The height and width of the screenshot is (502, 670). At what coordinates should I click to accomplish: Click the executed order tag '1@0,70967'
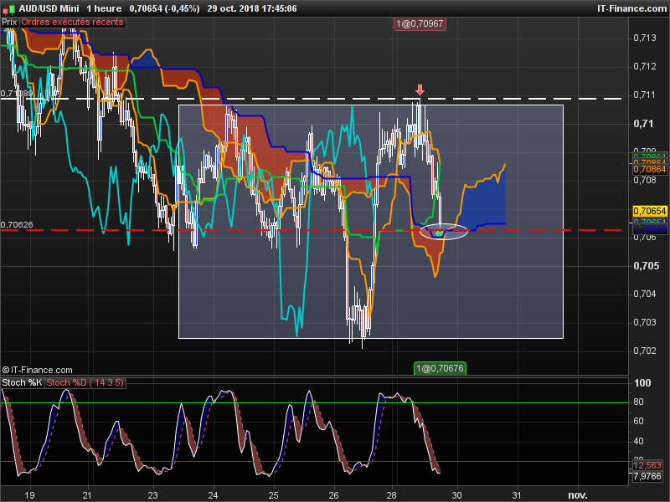420,24
